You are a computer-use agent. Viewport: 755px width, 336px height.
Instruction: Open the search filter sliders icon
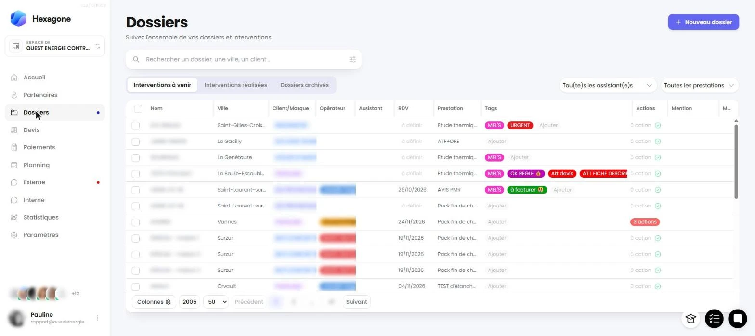[352, 59]
